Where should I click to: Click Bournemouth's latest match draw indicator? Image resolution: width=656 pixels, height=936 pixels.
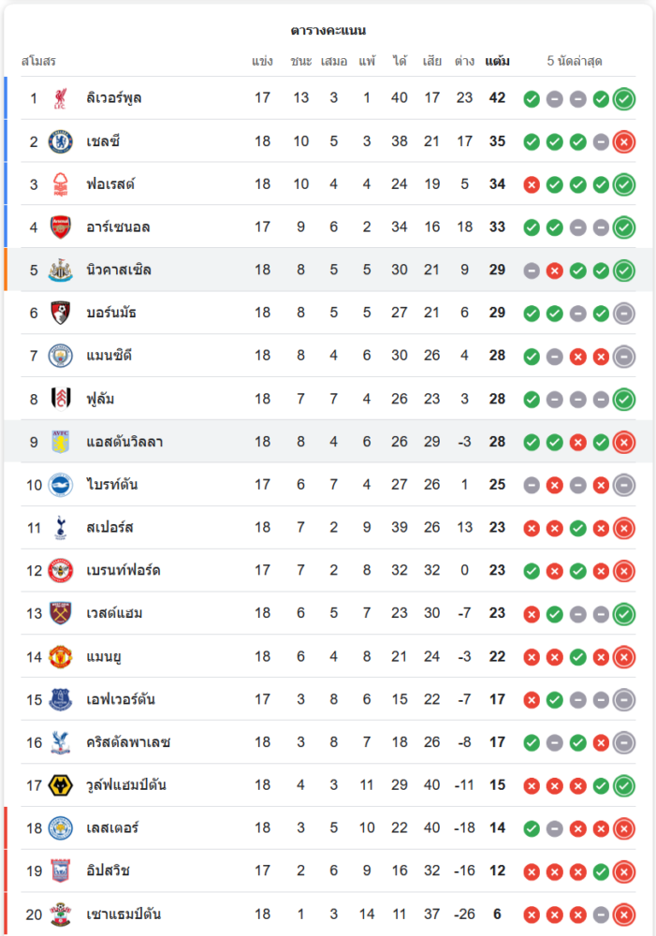[624, 313]
